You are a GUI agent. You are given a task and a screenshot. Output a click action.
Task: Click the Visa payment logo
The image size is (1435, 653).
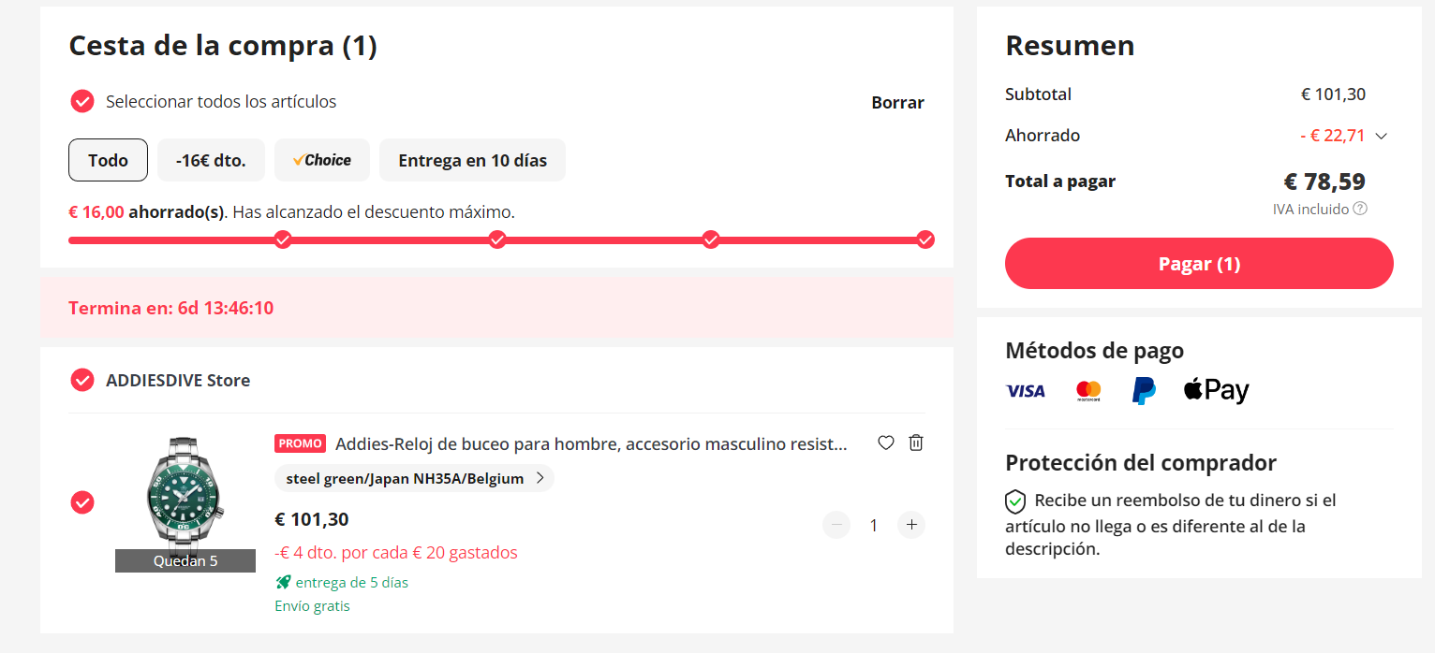pos(1026,391)
